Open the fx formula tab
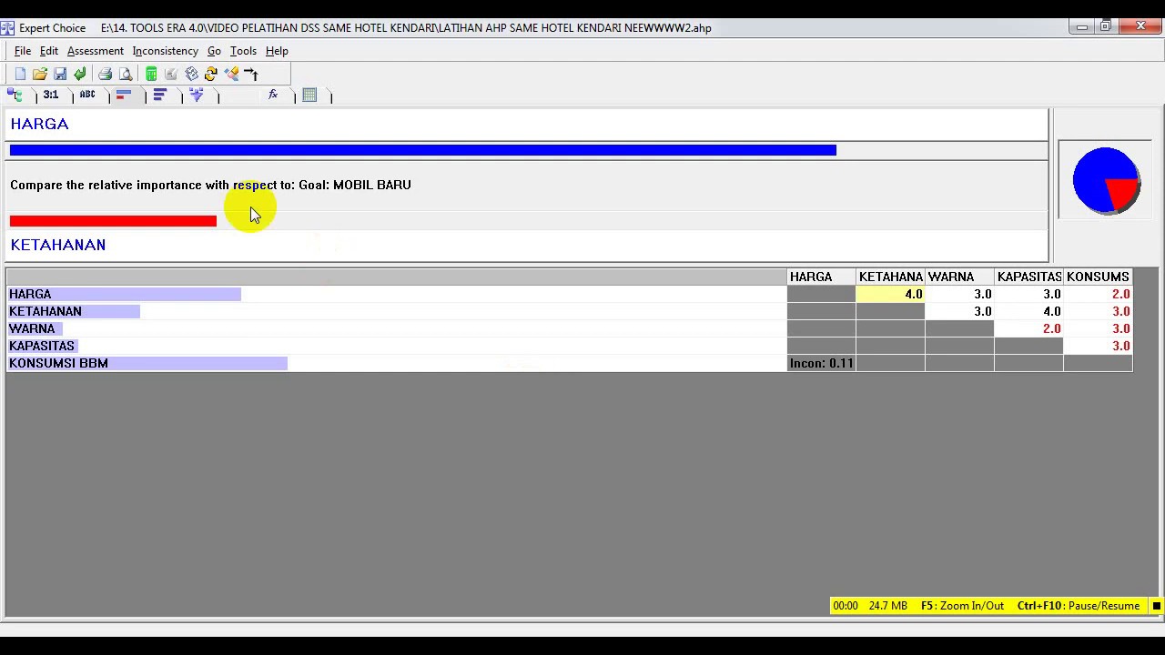The image size is (1165, 655). tap(273, 95)
